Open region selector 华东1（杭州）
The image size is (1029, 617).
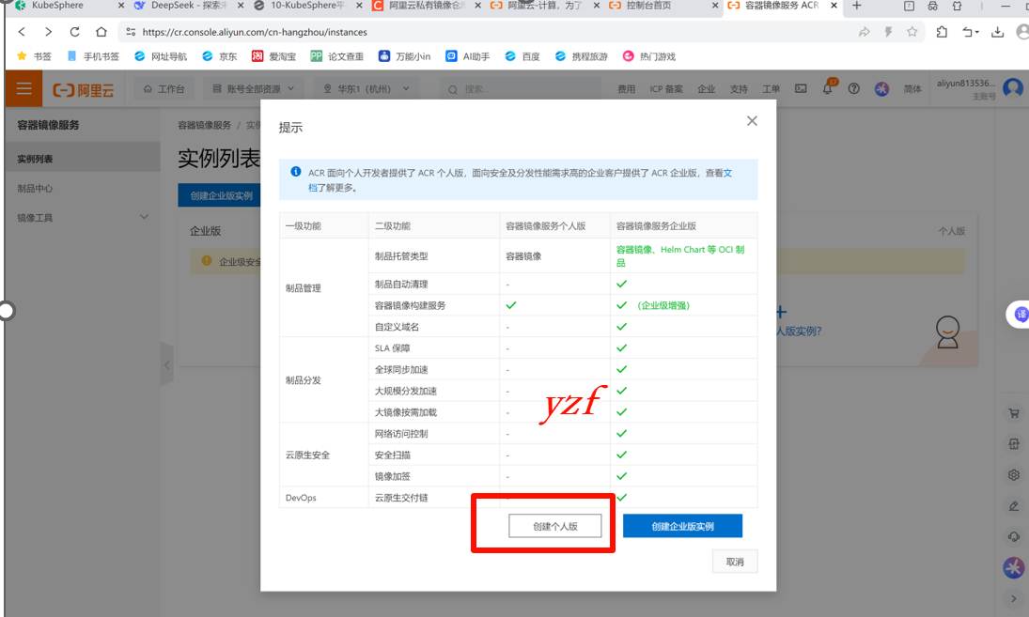click(x=366, y=88)
